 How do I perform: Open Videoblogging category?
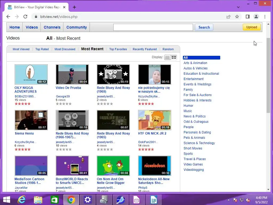point(194,169)
